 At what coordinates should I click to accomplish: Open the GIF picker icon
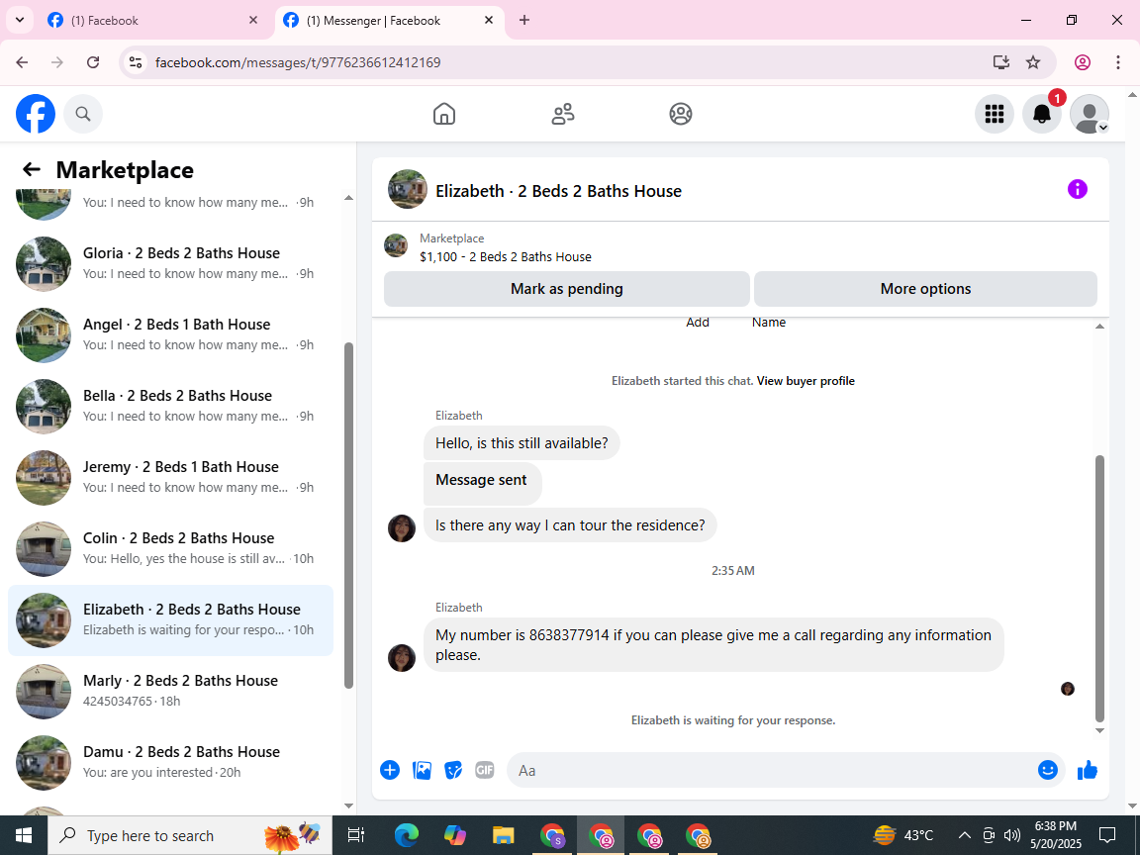click(x=484, y=770)
